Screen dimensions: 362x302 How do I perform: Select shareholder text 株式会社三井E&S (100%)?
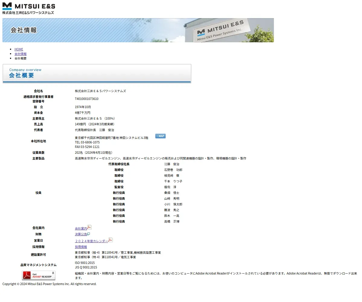[95, 118]
